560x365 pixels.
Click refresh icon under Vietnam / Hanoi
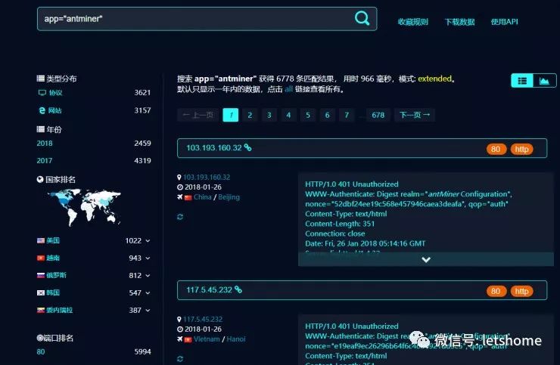pyautogui.click(x=180, y=359)
